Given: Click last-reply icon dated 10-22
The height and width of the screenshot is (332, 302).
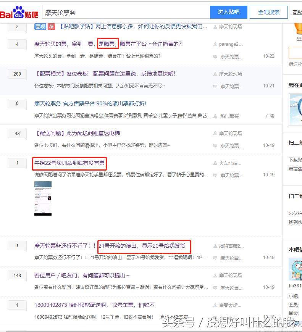Looking at the screenshot, I should coord(215,57).
